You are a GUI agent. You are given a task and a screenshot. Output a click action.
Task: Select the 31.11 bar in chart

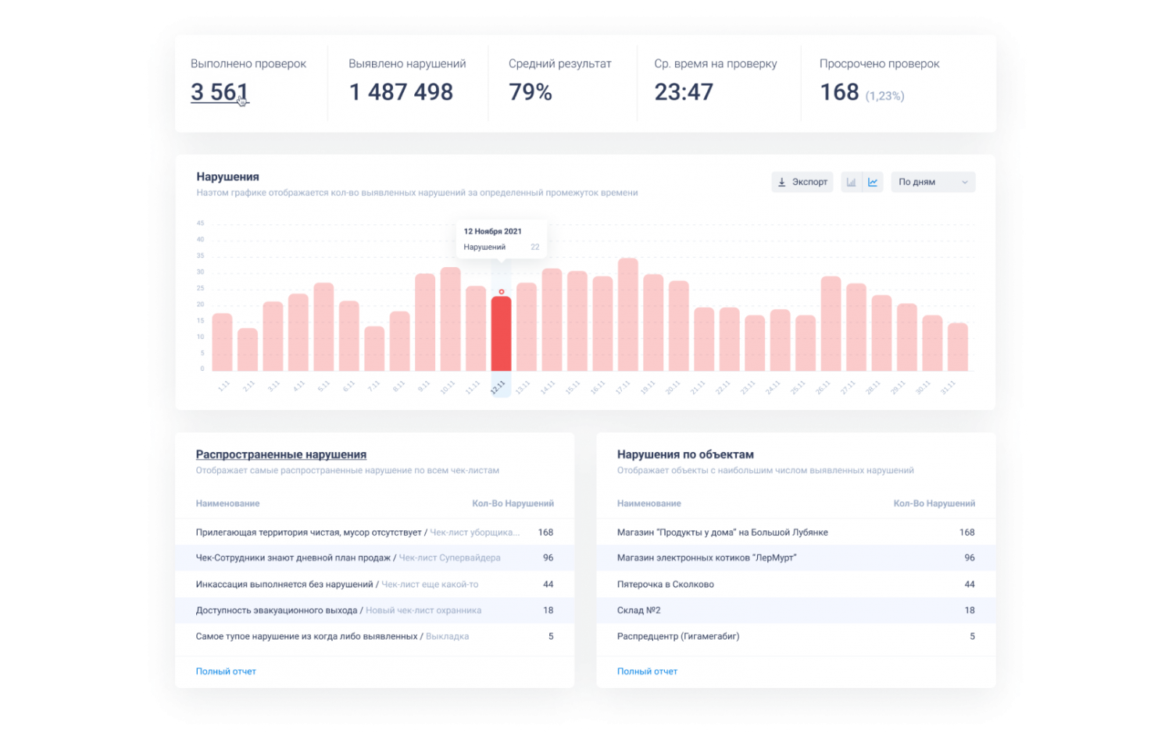click(x=957, y=347)
